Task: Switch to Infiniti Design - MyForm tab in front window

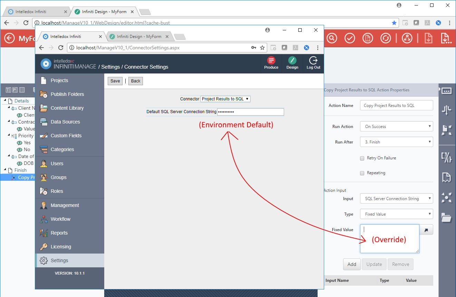Action: (x=139, y=36)
